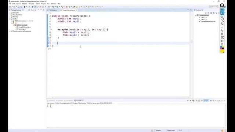Select the arrow pointer tool in the annotation toolbar
235x132 pixels.
click(x=222, y=14)
